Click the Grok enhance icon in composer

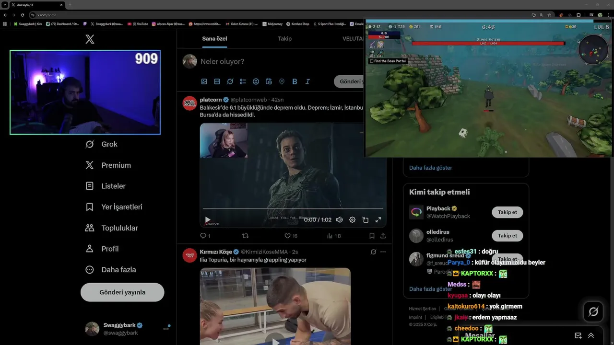pos(230,81)
